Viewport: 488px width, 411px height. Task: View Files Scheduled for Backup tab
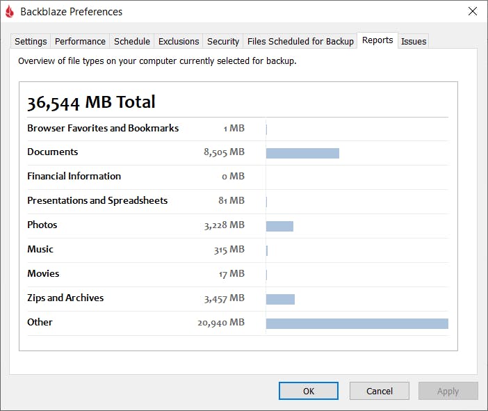[300, 41]
